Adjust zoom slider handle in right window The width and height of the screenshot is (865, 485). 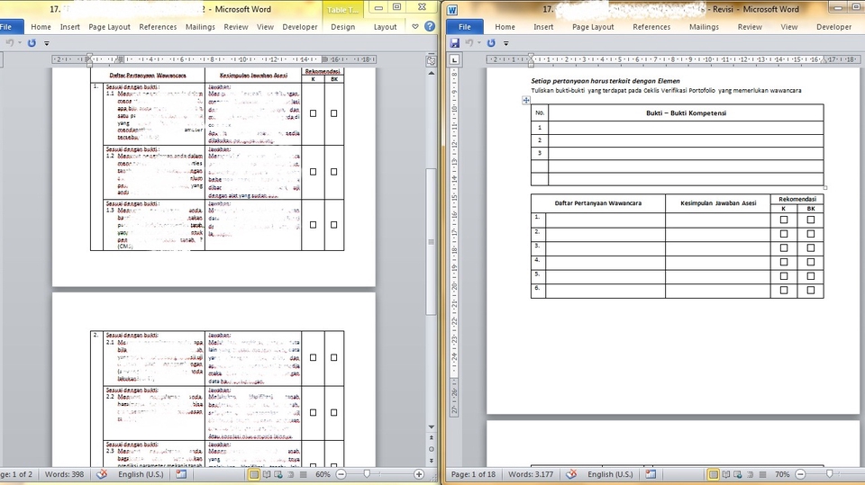click(x=829, y=474)
